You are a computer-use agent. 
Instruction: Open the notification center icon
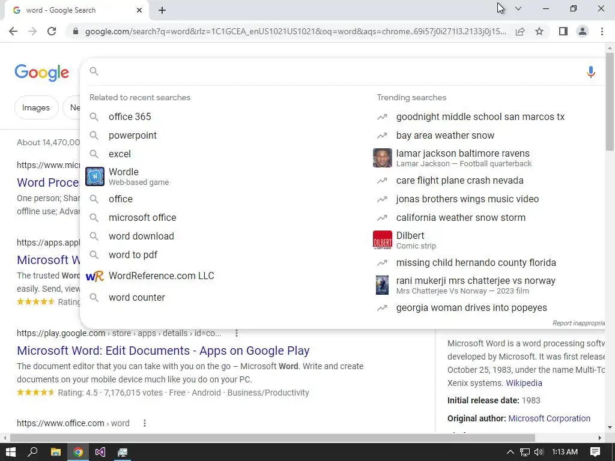click(x=595, y=452)
